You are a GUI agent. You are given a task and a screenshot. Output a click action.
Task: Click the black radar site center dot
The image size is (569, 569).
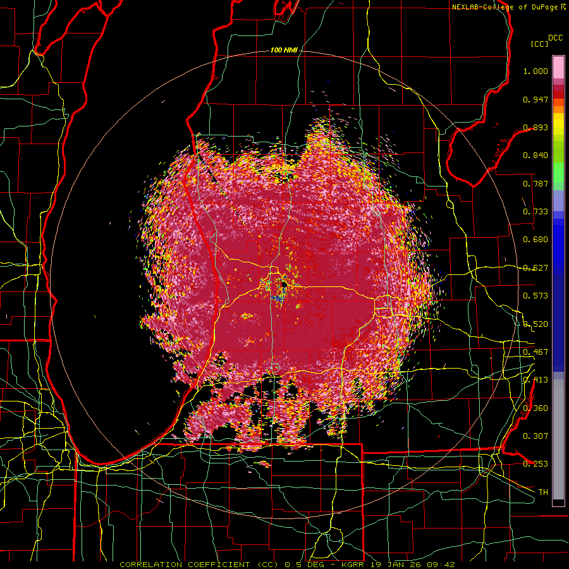click(x=284, y=284)
